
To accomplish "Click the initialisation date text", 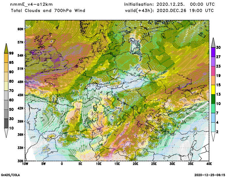I will click(x=169, y=5).
